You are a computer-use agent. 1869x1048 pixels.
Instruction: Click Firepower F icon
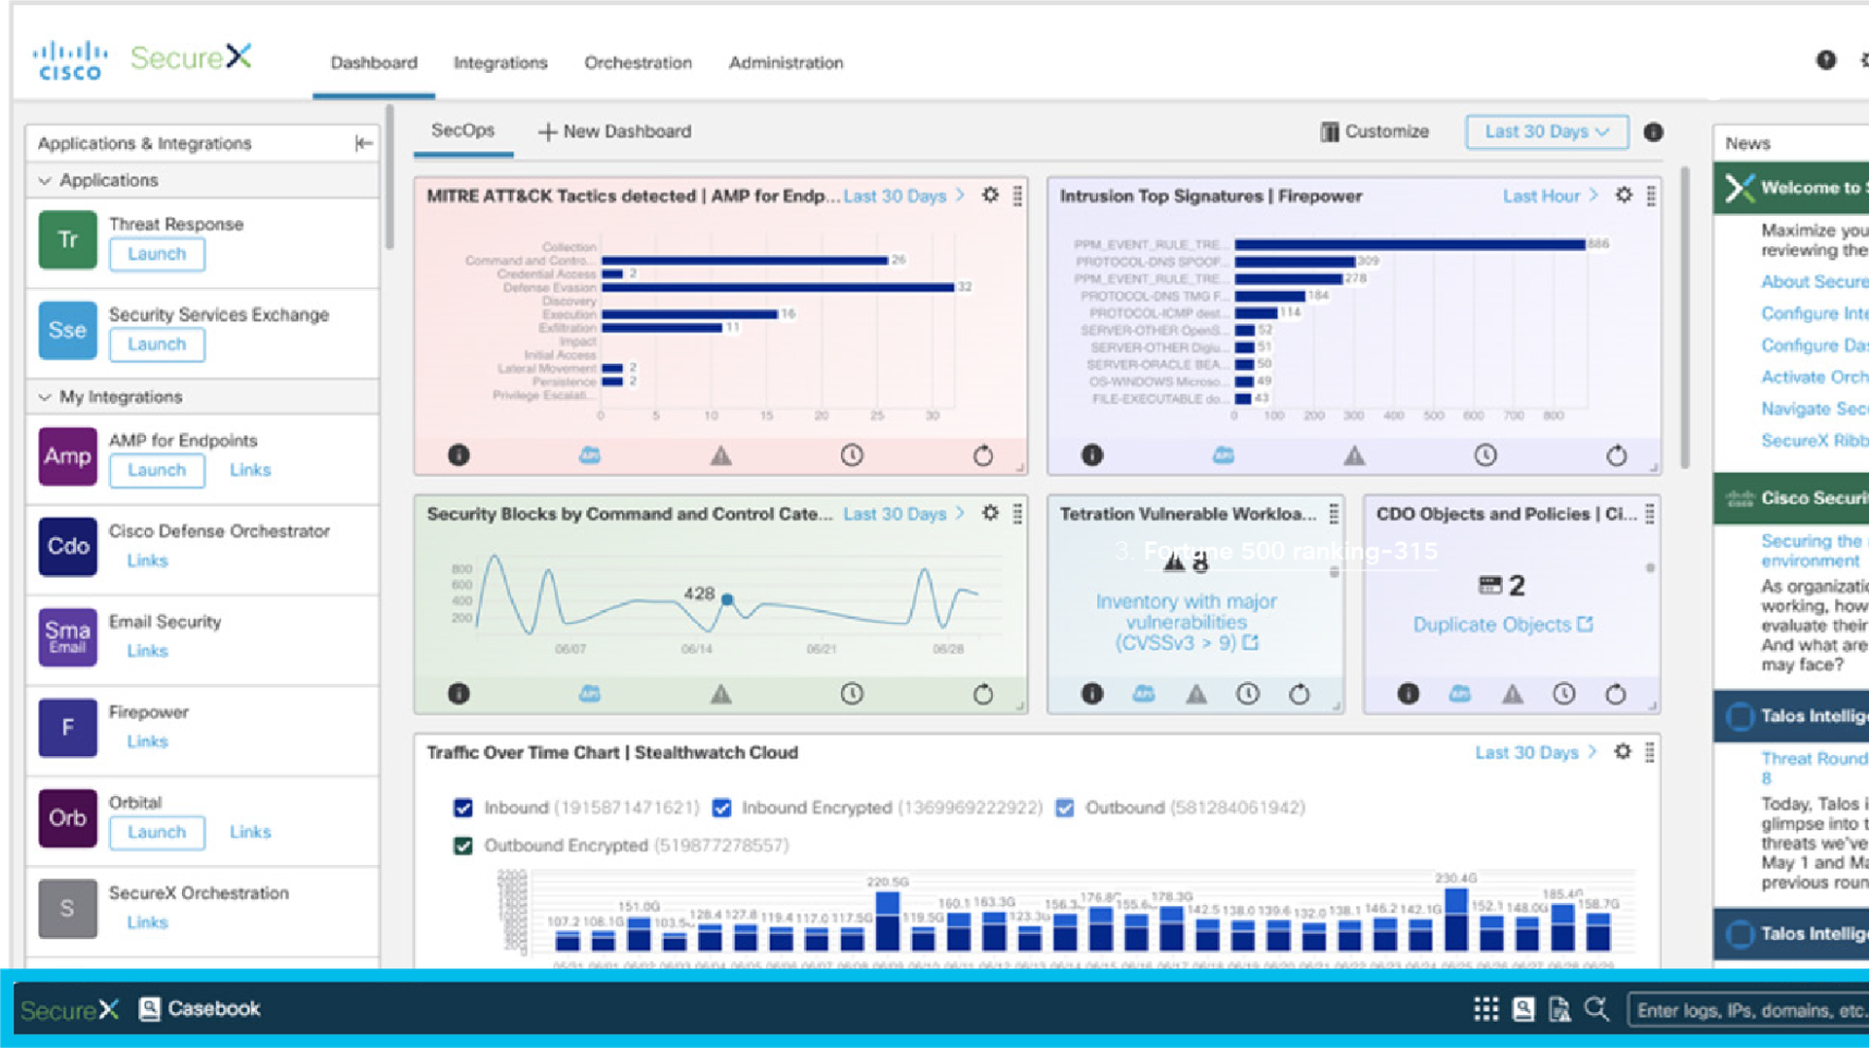click(68, 728)
